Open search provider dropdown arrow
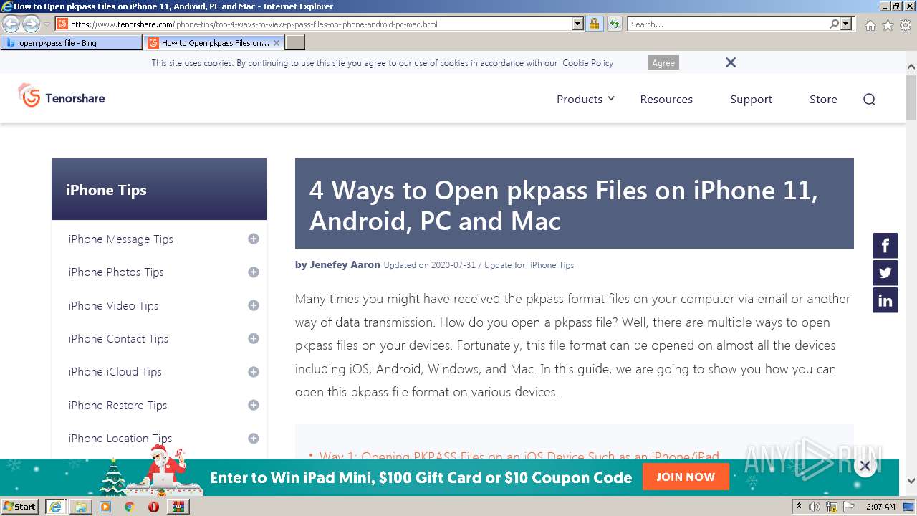This screenshot has height=516, width=917. point(847,24)
